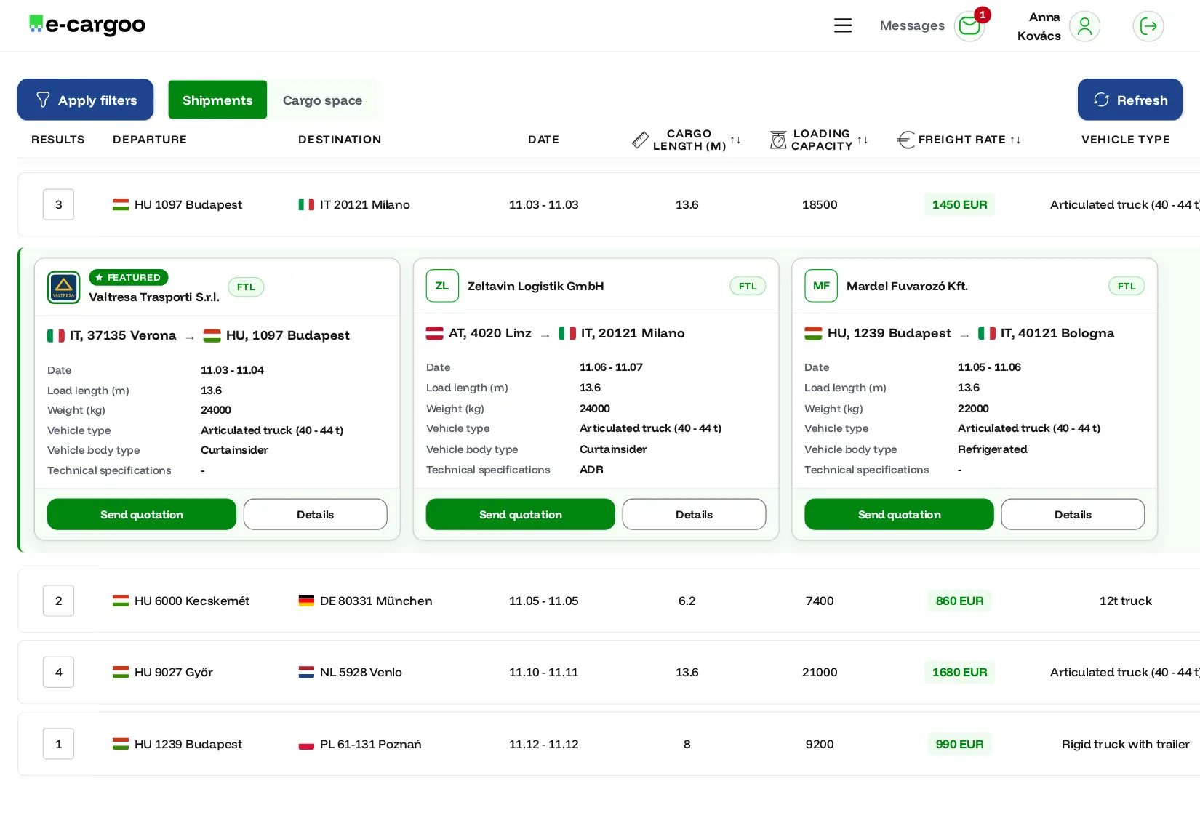Send quotation to Mardel Fuvarozó Kft.

click(x=899, y=514)
